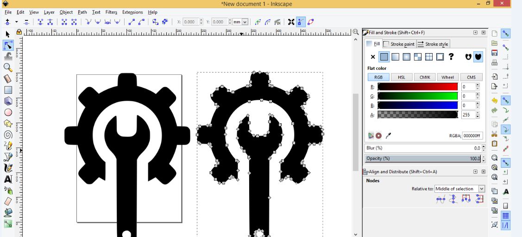Select the Node edit tool
The height and width of the screenshot is (237, 522).
tap(8, 45)
